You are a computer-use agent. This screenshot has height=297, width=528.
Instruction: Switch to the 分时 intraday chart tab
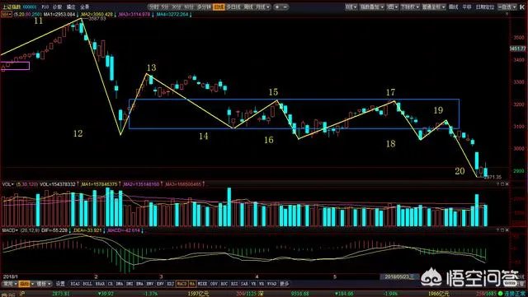coord(153,7)
